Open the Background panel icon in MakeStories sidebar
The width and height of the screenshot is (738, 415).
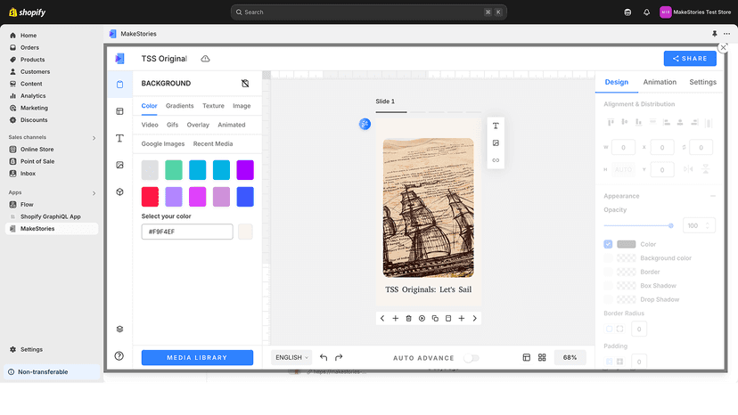[x=119, y=85]
